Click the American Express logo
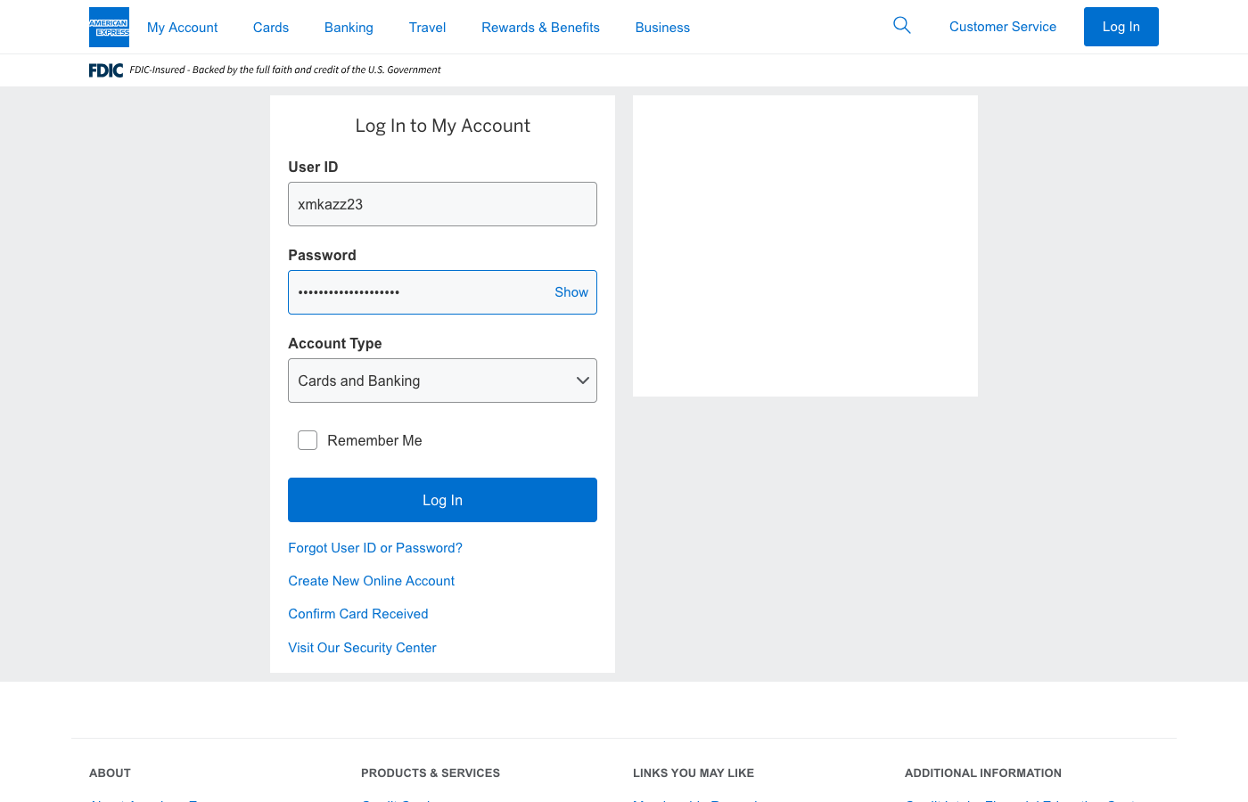 tap(109, 27)
